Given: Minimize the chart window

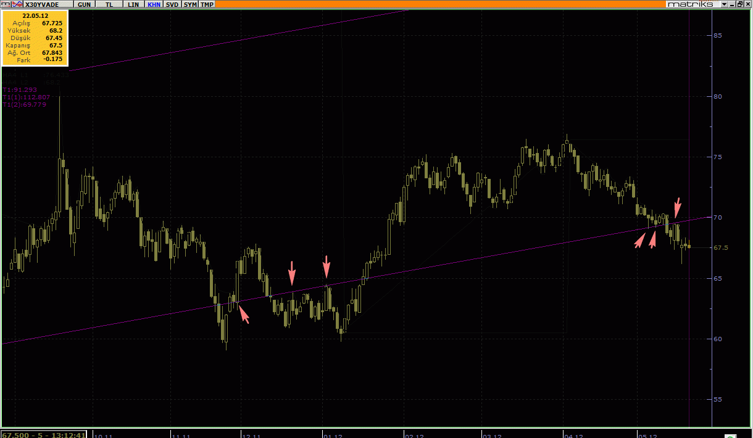Looking at the screenshot, I should (731, 4).
